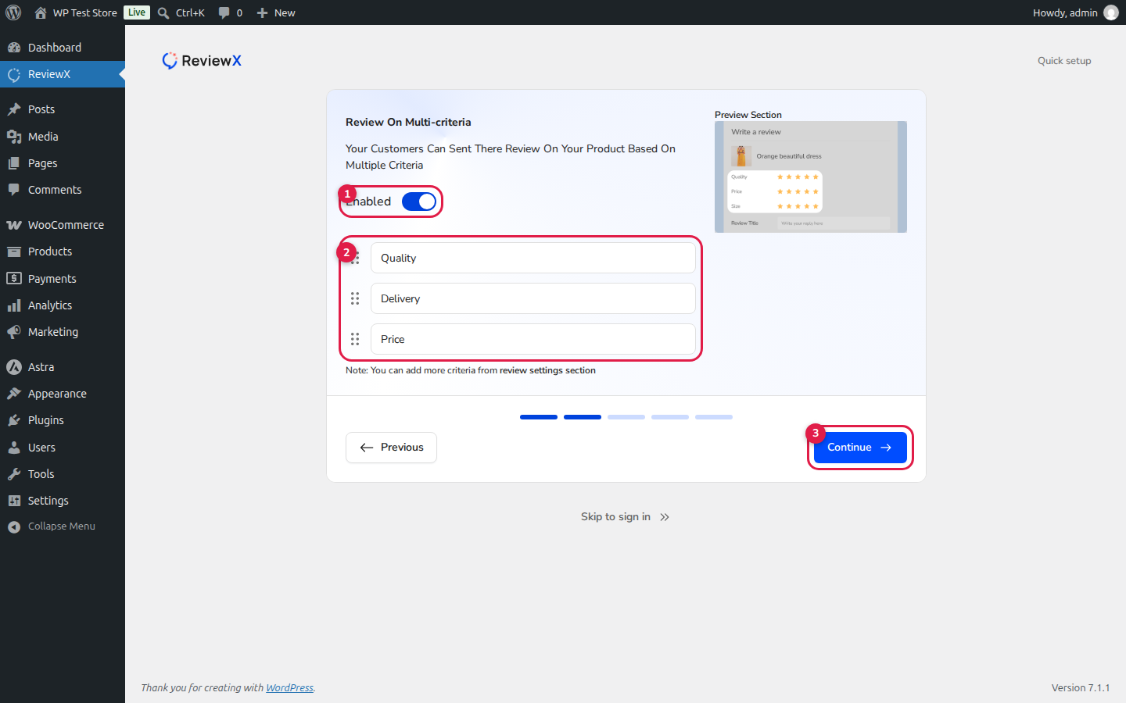Click Quick setup text
Image resolution: width=1126 pixels, height=703 pixels.
point(1064,61)
